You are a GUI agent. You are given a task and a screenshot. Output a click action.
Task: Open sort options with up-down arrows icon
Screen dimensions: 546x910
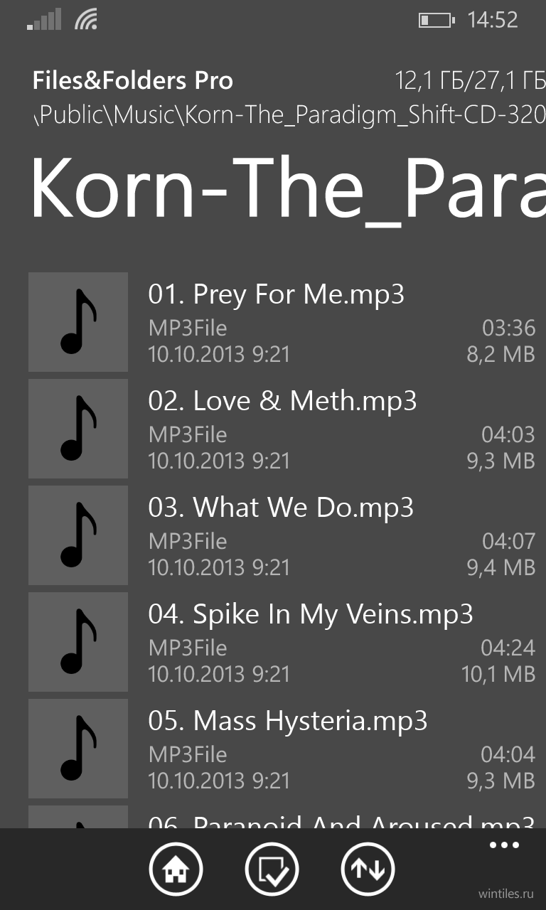coord(368,869)
